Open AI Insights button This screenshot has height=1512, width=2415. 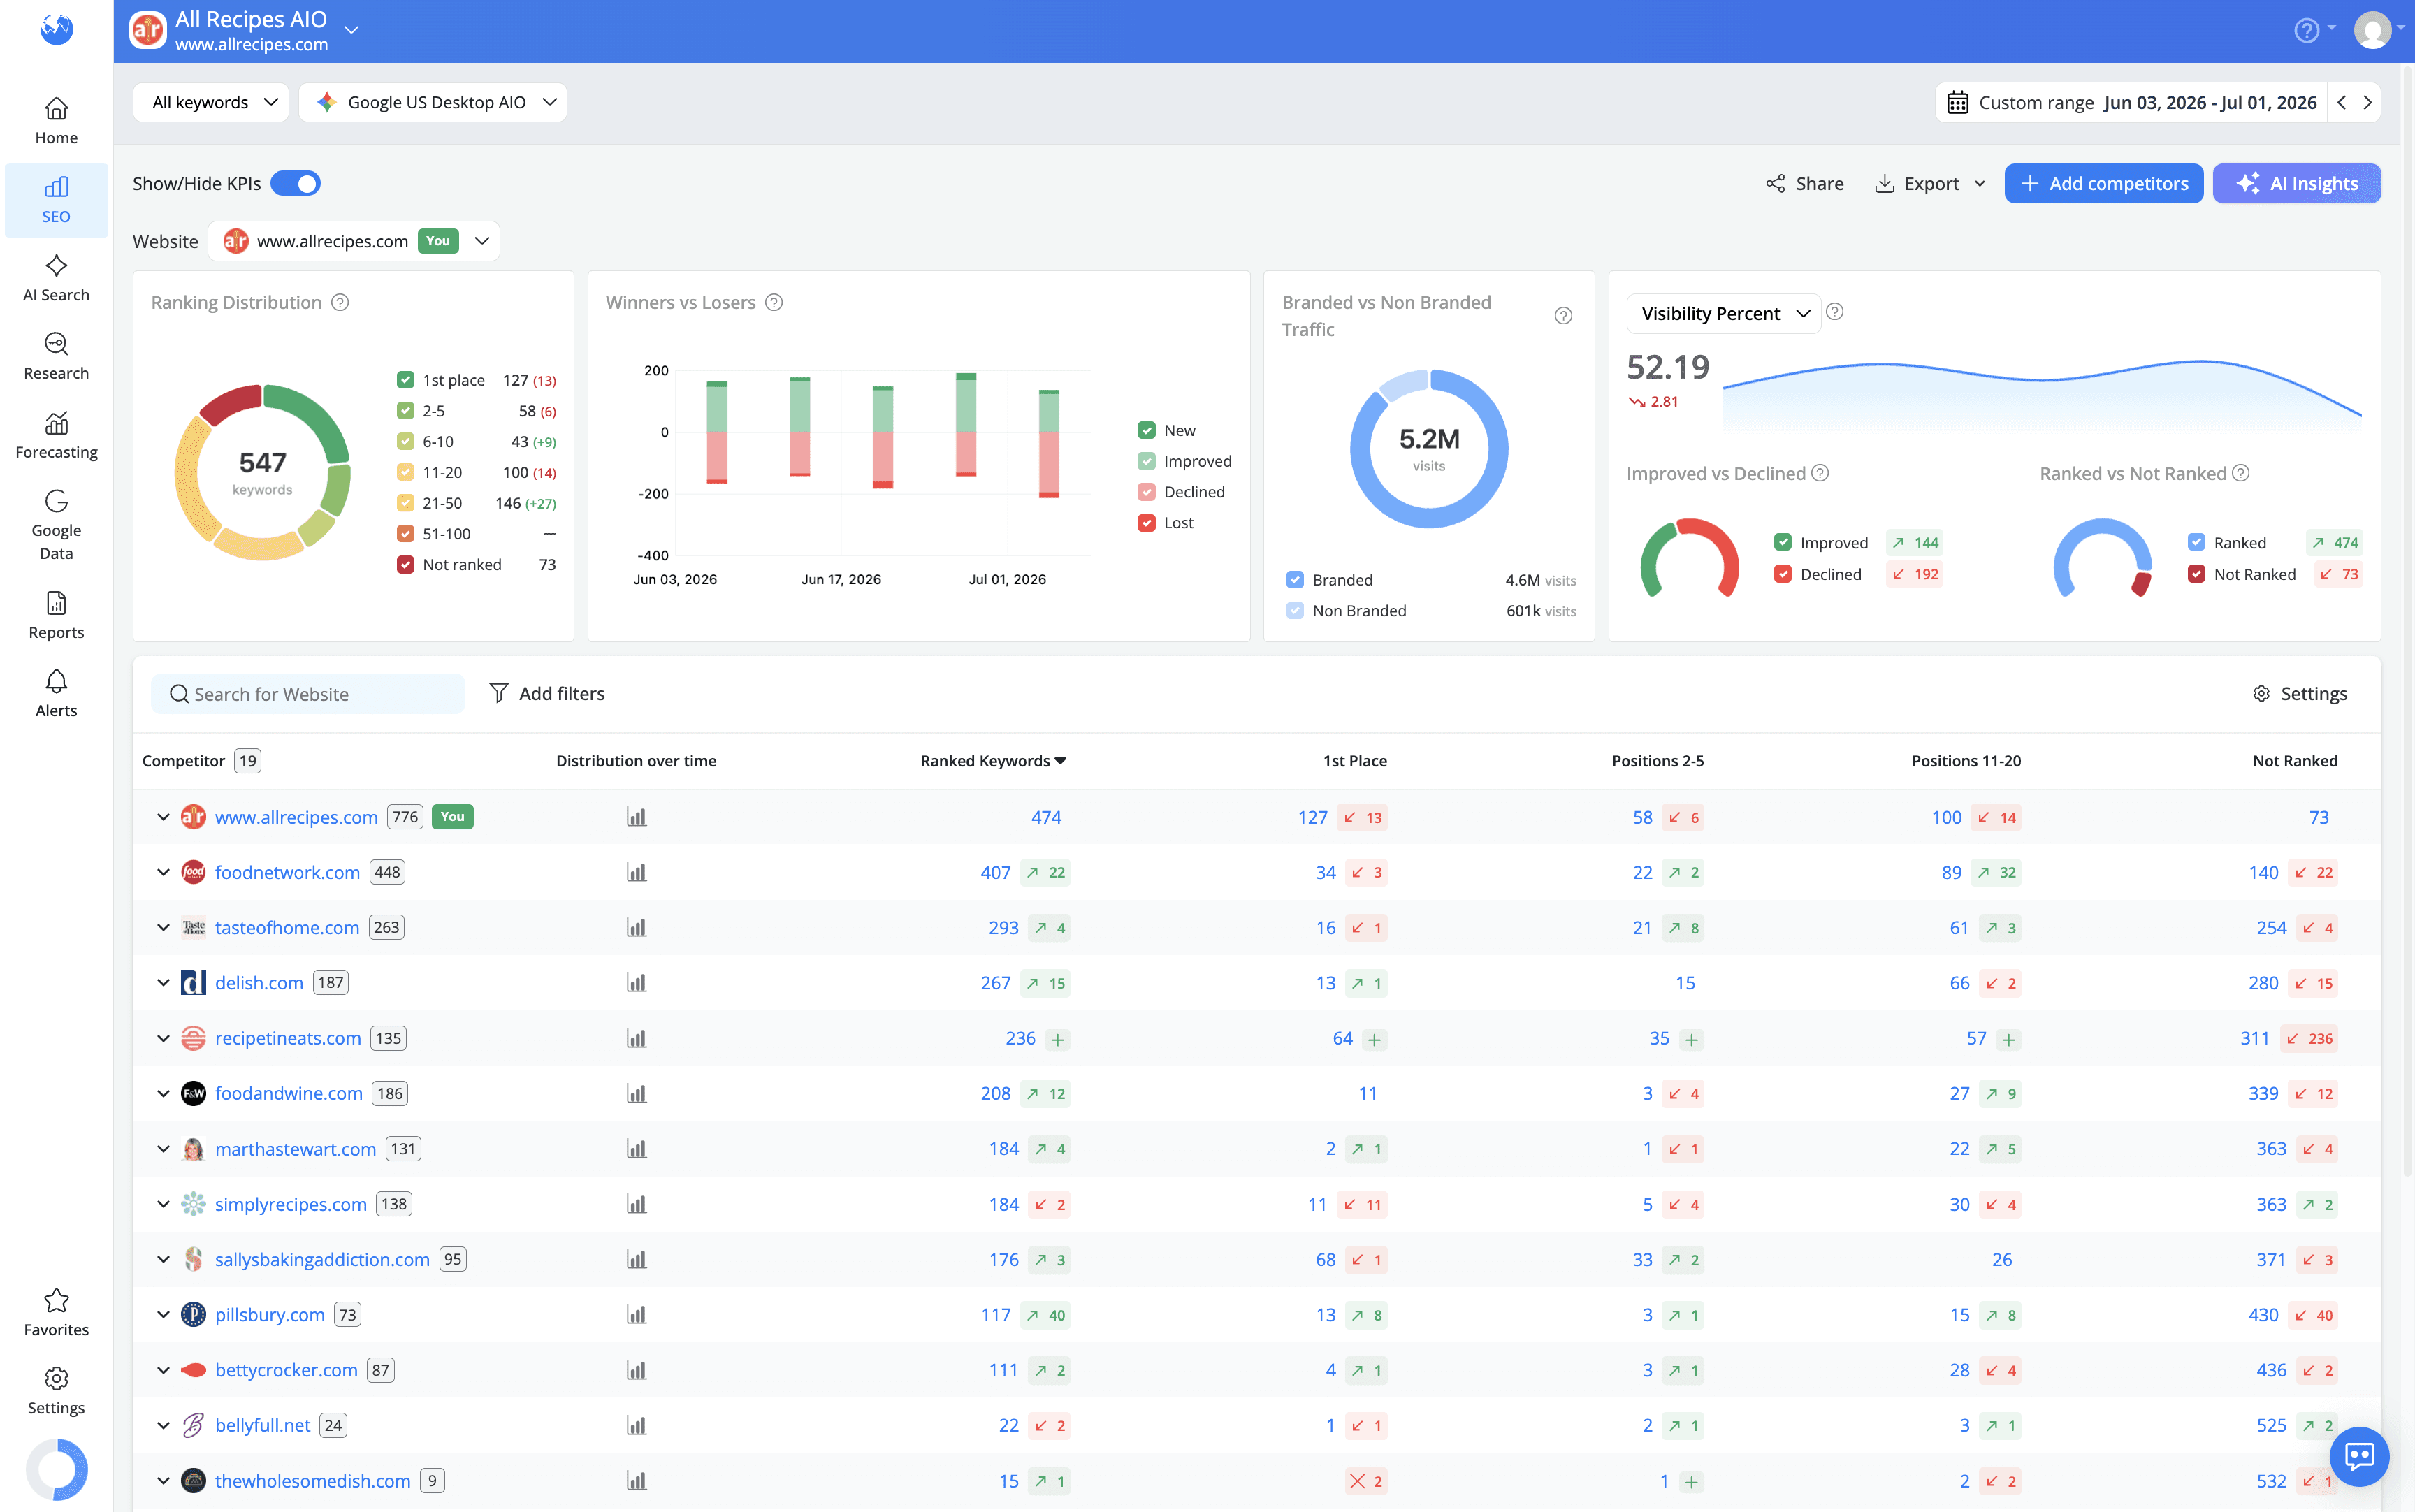[2296, 184]
